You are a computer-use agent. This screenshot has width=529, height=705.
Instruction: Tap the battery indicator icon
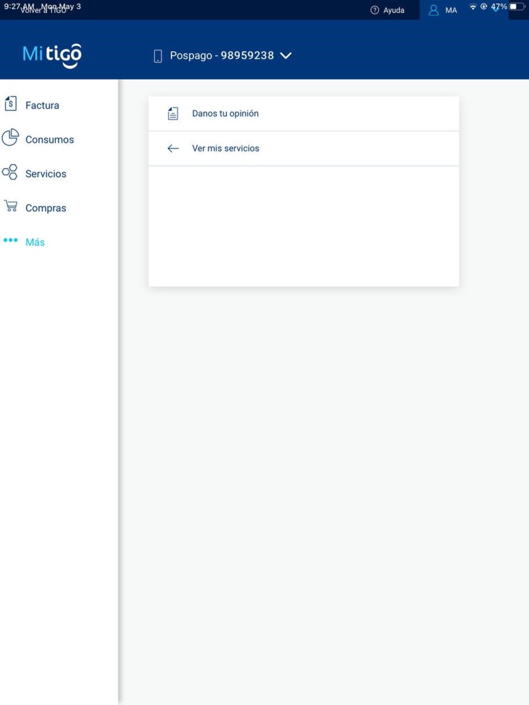pos(516,7)
